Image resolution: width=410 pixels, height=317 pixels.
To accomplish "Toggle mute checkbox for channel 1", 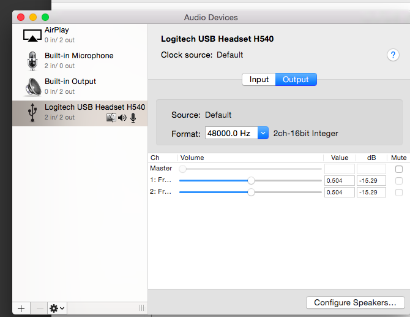I will (x=399, y=181).
